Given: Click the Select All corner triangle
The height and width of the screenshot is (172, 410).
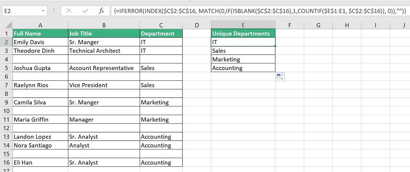Looking at the screenshot, I should pos(6,25).
